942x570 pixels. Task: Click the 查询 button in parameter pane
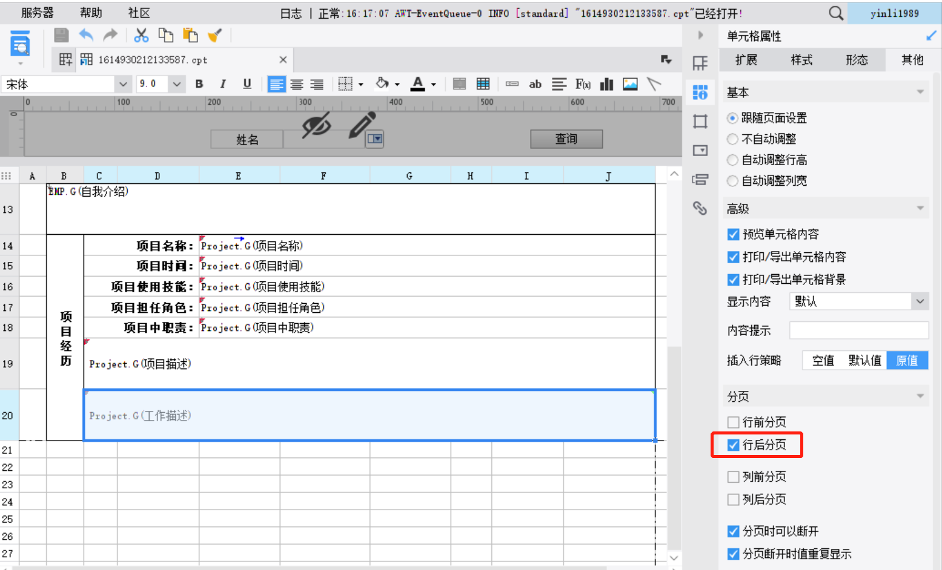[566, 139]
